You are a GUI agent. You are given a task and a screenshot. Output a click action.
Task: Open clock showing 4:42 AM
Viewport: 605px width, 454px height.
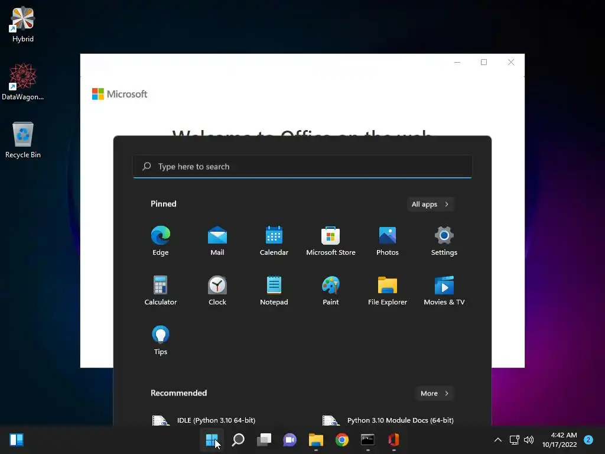coord(560,440)
